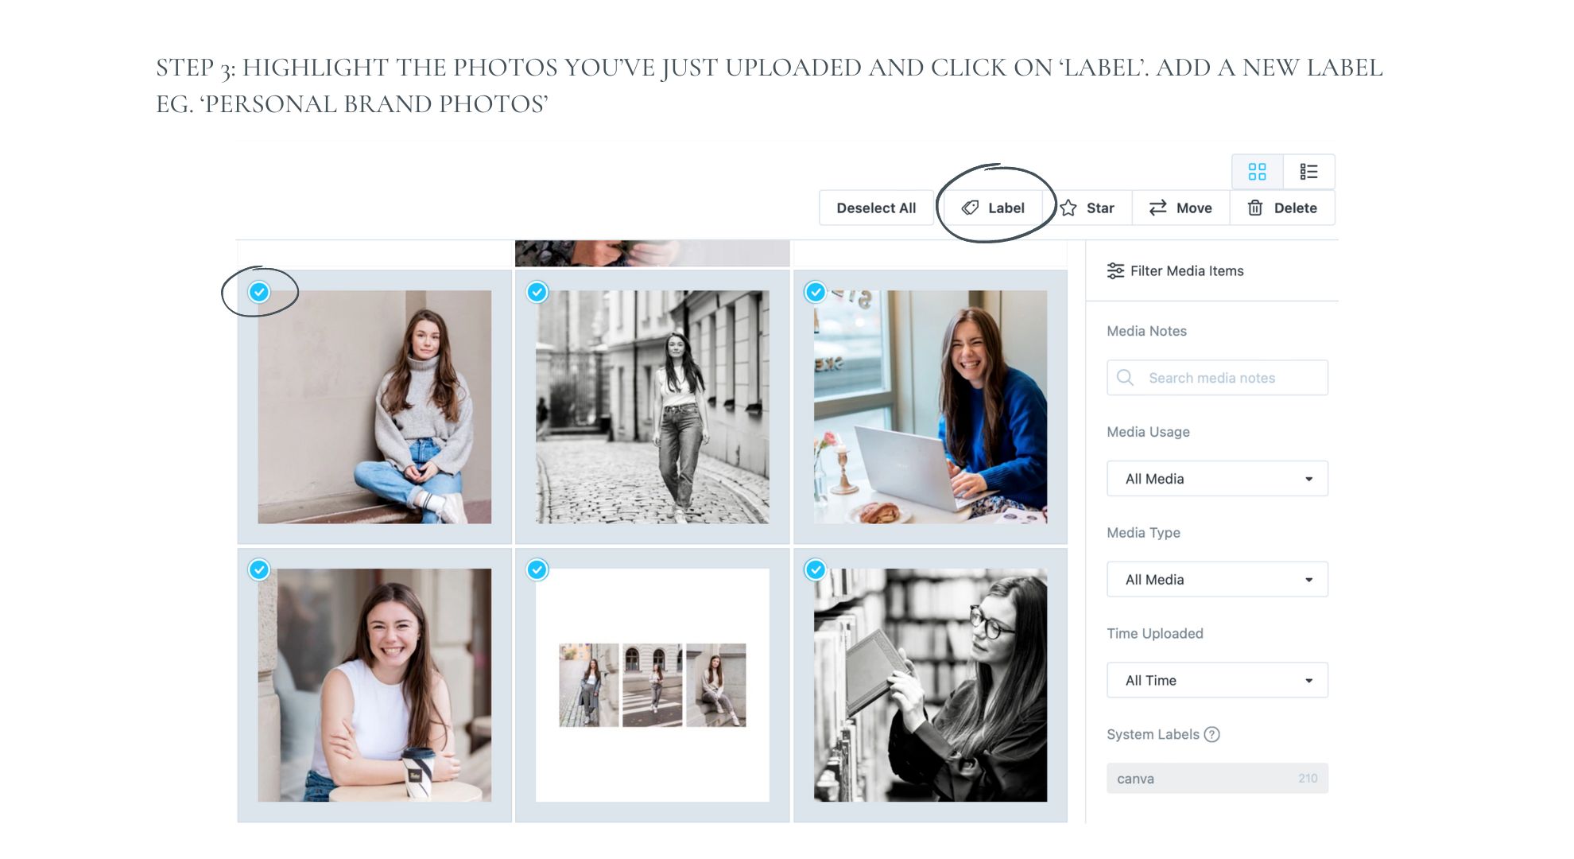Open the three-photo collage thumbnail

pyautogui.click(x=652, y=685)
